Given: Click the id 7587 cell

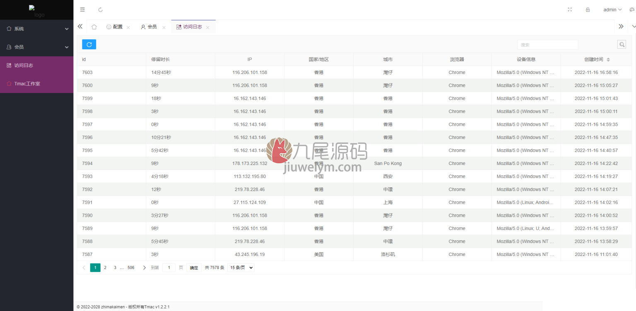Looking at the screenshot, I should click(x=111, y=254).
